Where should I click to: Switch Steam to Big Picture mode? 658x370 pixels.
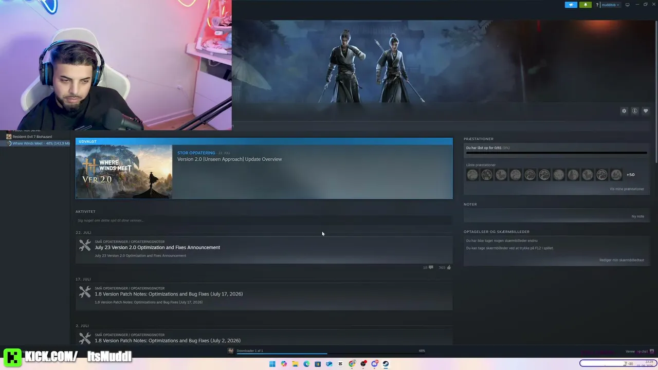click(x=627, y=5)
